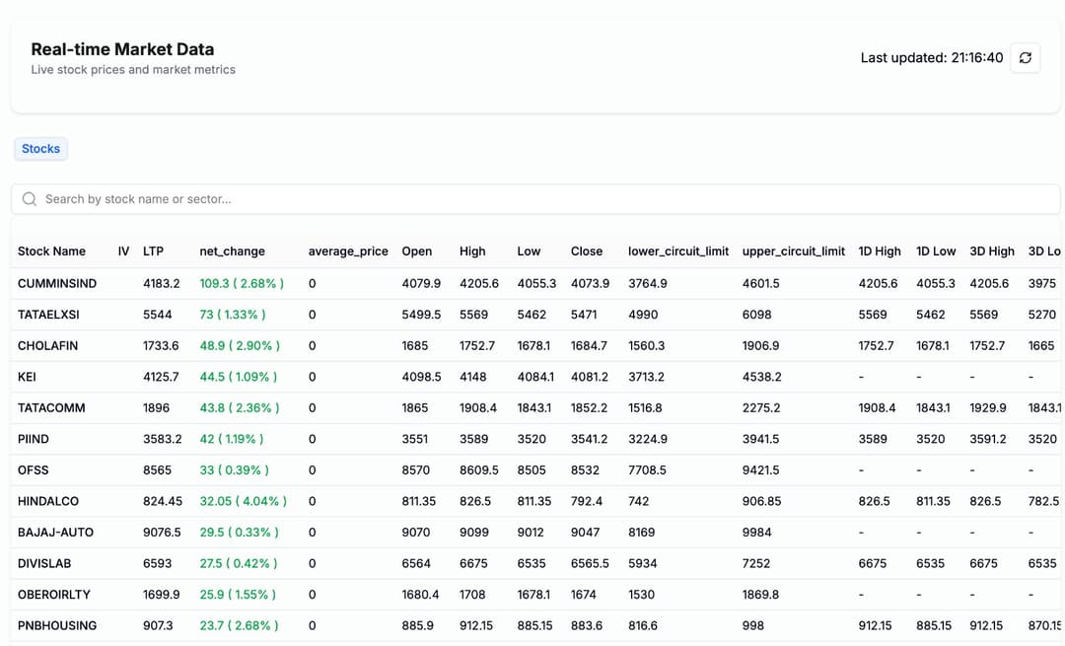Click the Real-time Market Data heading
This screenshot has height=646, width=1065.
122,48
